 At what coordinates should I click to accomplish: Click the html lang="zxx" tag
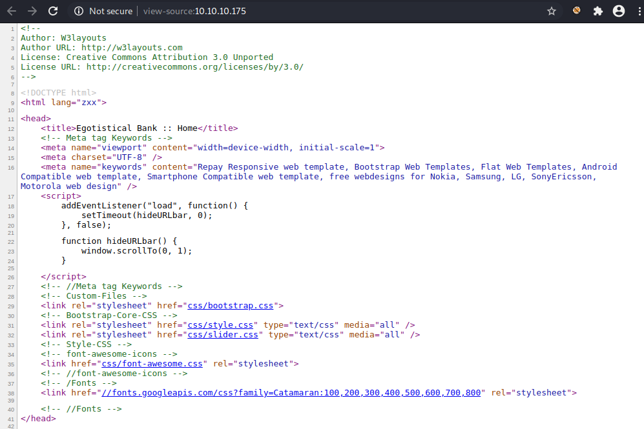point(64,103)
